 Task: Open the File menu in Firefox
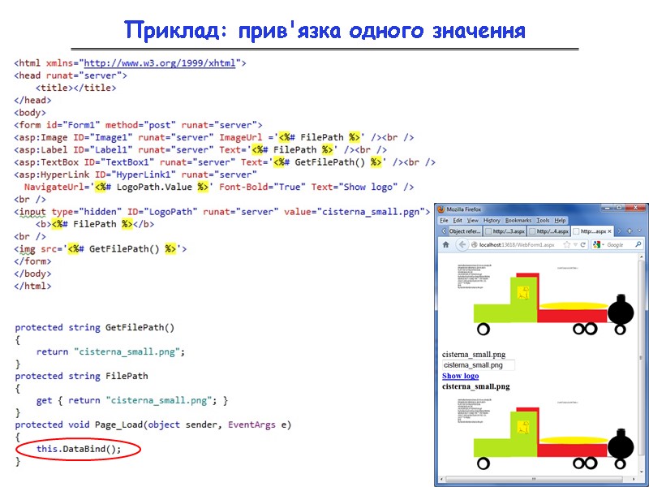click(x=444, y=220)
